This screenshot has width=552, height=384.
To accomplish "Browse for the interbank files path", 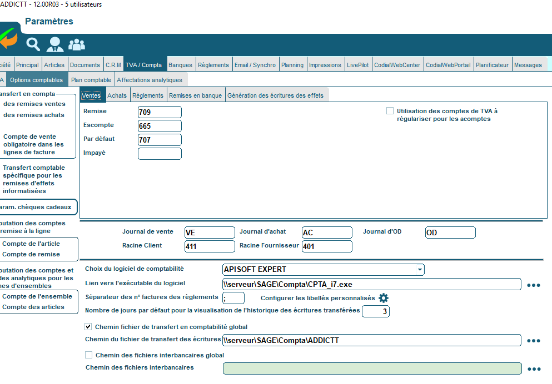I will tap(533, 369).
